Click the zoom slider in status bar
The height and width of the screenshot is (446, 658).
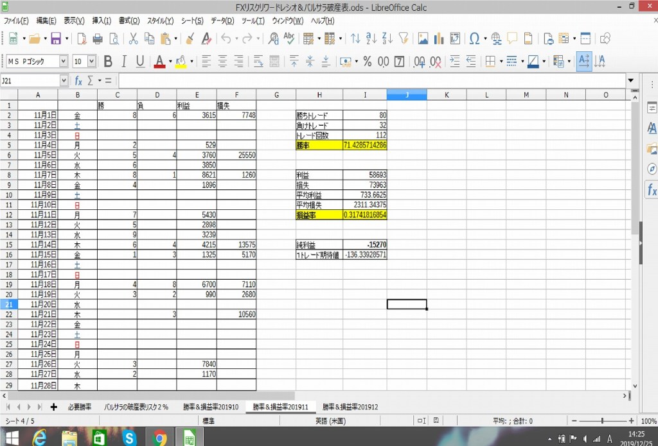[602, 421]
